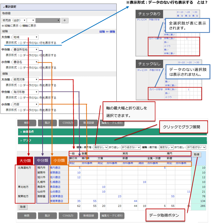Click the bottom 編集モードに移行 button

[x=112, y=216]
